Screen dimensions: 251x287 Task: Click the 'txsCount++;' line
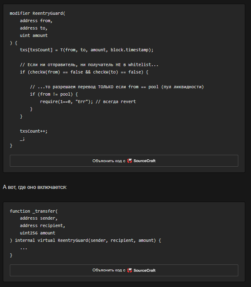31,131
